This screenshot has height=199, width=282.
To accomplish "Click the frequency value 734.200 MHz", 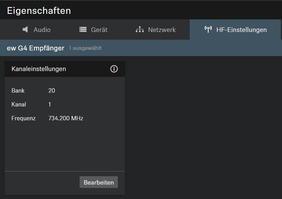I will [x=66, y=118].
